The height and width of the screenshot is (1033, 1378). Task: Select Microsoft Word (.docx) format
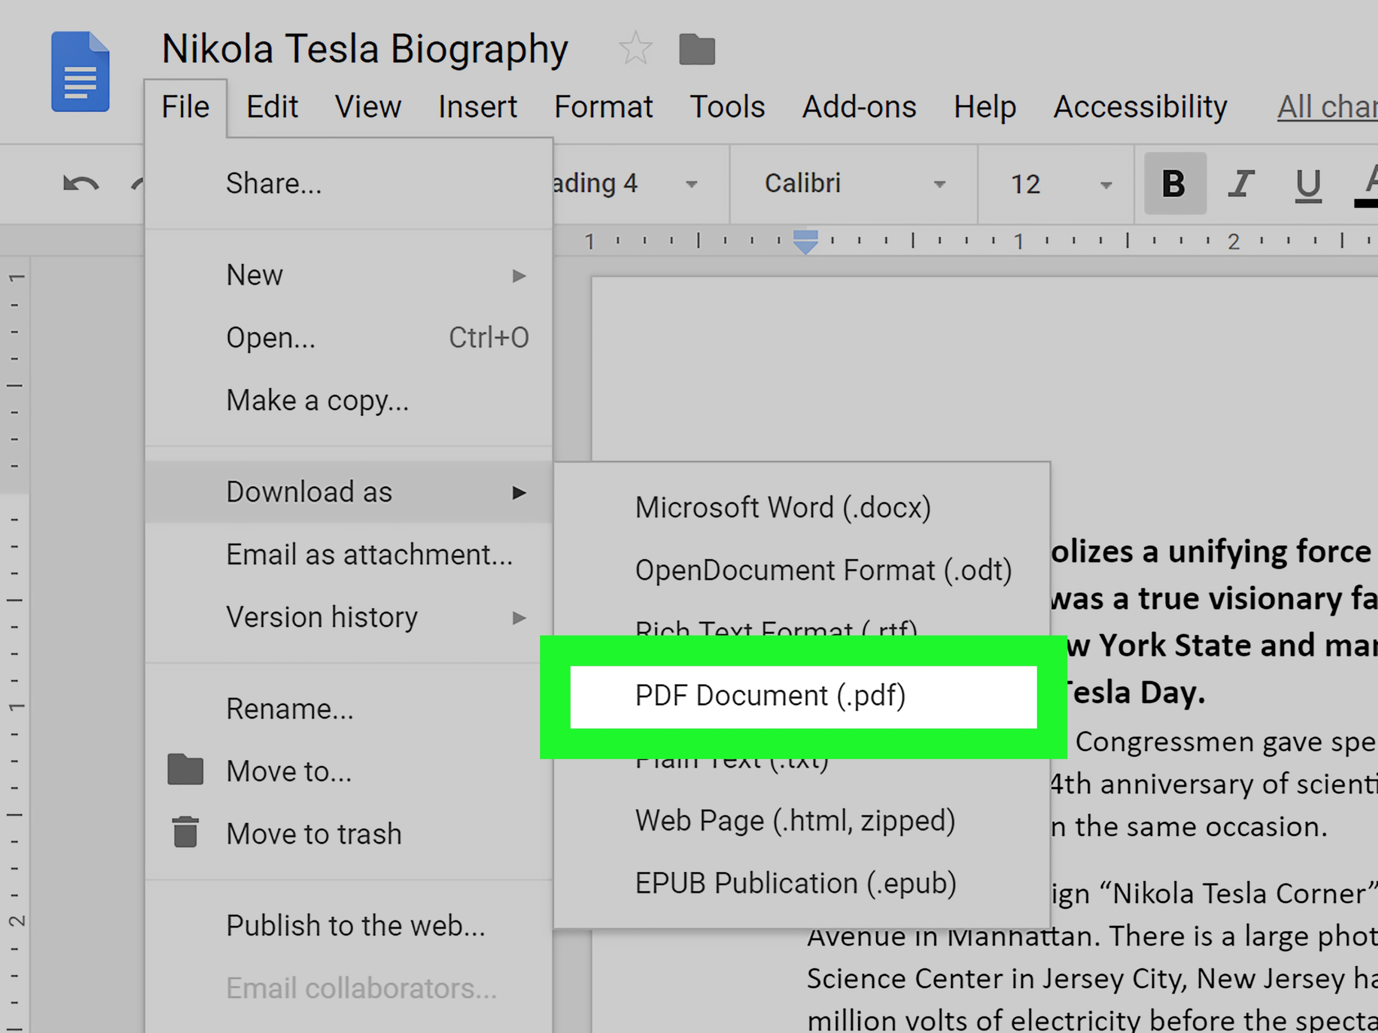783,507
